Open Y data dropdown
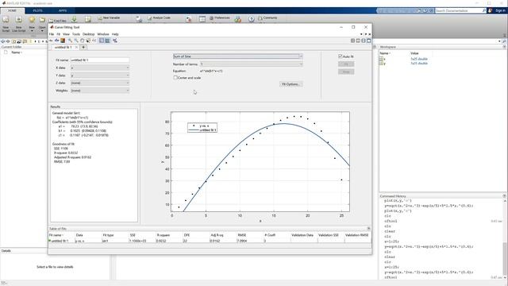The width and height of the screenshot is (508, 286). pos(100,75)
